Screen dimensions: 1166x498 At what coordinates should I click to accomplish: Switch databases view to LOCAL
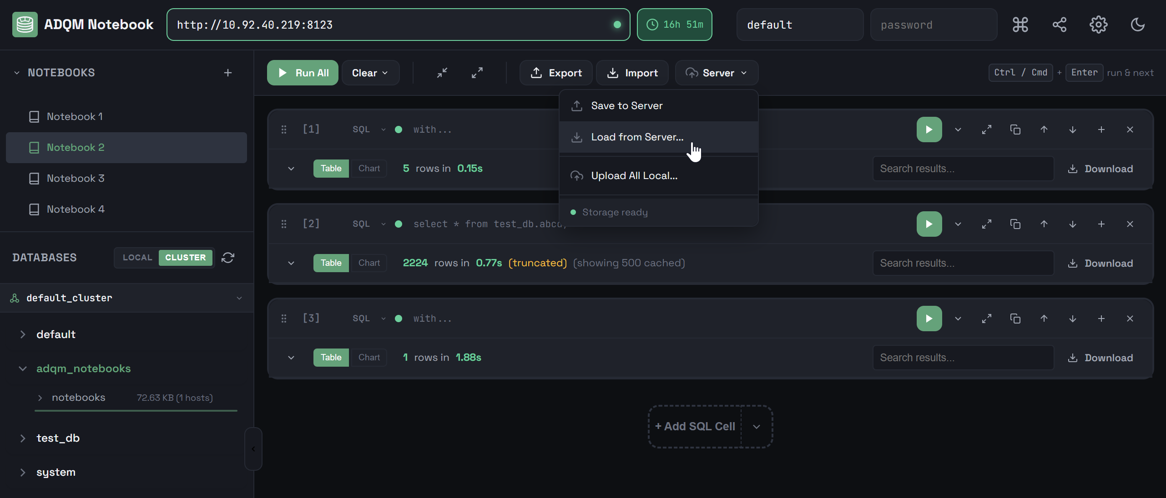(x=137, y=258)
